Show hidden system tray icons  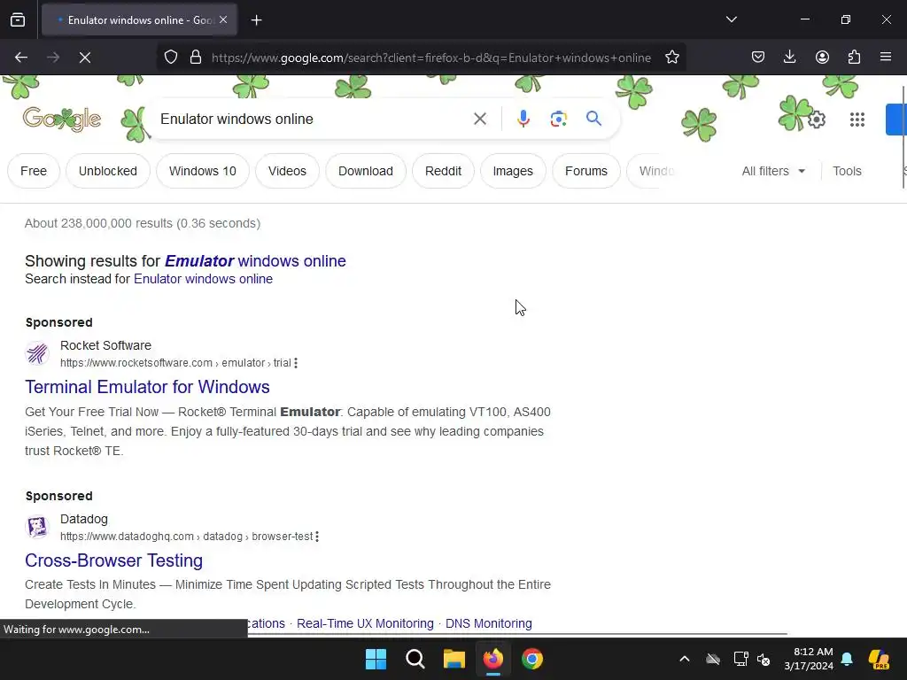tap(685, 659)
